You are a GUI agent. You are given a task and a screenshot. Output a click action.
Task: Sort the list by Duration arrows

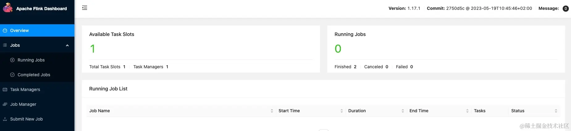point(403,111)
